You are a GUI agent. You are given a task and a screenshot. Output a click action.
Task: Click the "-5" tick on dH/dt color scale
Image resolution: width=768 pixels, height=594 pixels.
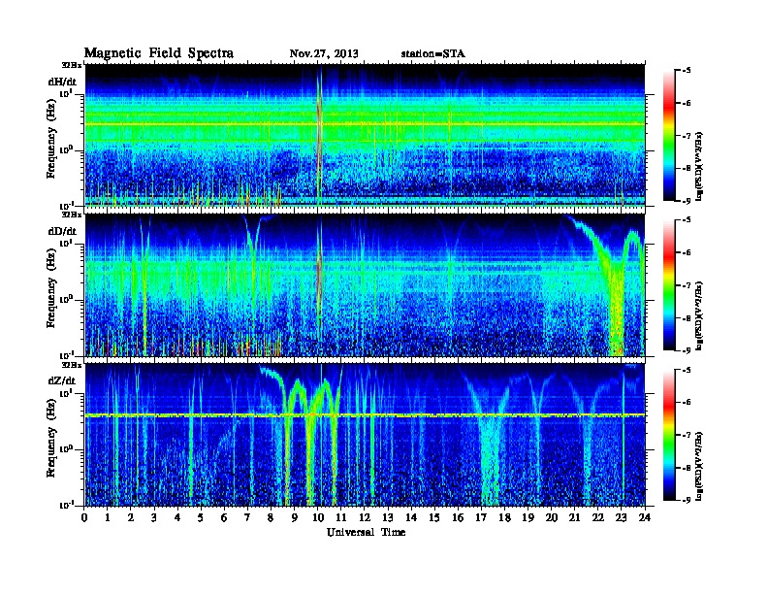coord(687,71)
